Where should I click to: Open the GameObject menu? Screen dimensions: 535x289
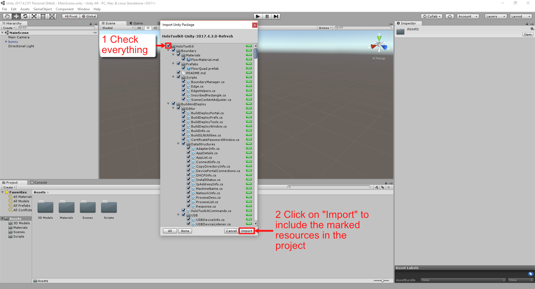tap(42, 9)
